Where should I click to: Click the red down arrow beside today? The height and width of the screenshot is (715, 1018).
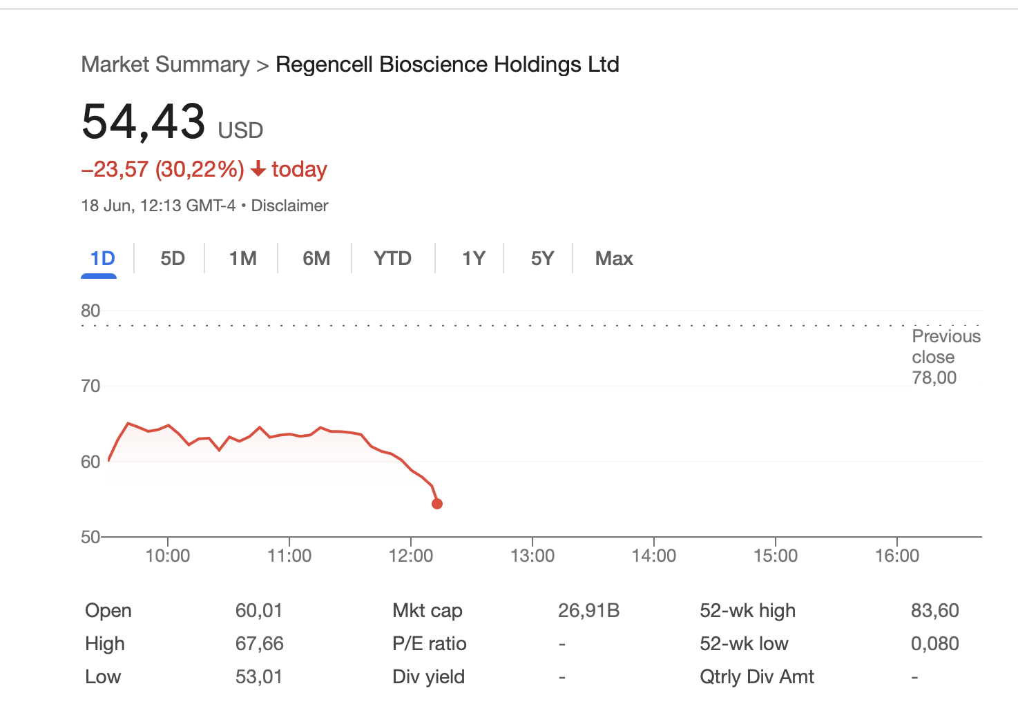(258, 169)
